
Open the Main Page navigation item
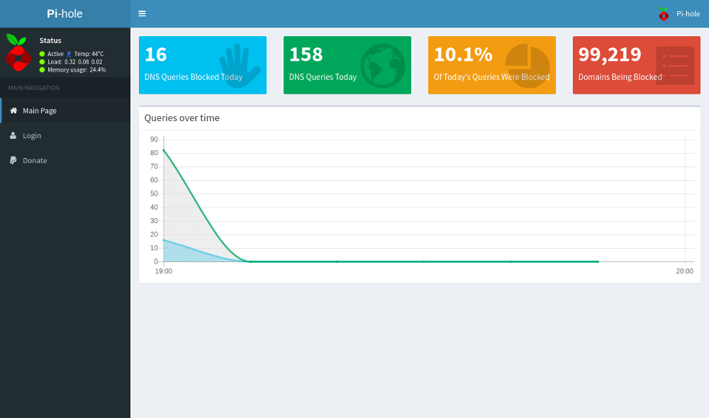[x=40, y=111]
